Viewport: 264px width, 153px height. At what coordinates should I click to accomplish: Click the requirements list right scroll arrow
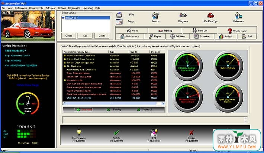pos(163,103)
